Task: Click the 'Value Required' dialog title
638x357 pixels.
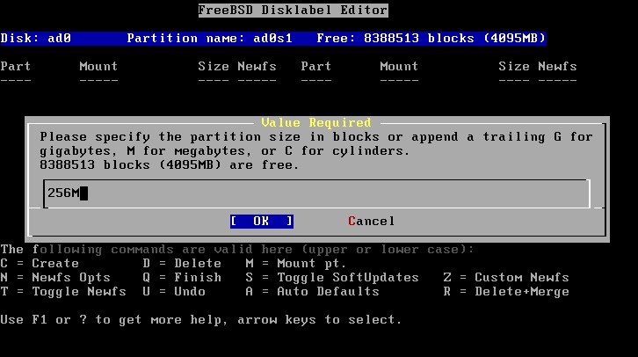Action: click(316, 122)
